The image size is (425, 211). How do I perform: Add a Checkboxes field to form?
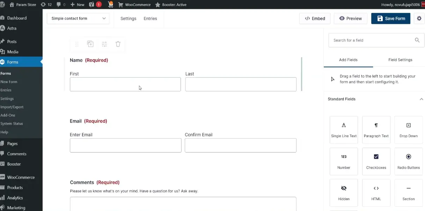376,161
